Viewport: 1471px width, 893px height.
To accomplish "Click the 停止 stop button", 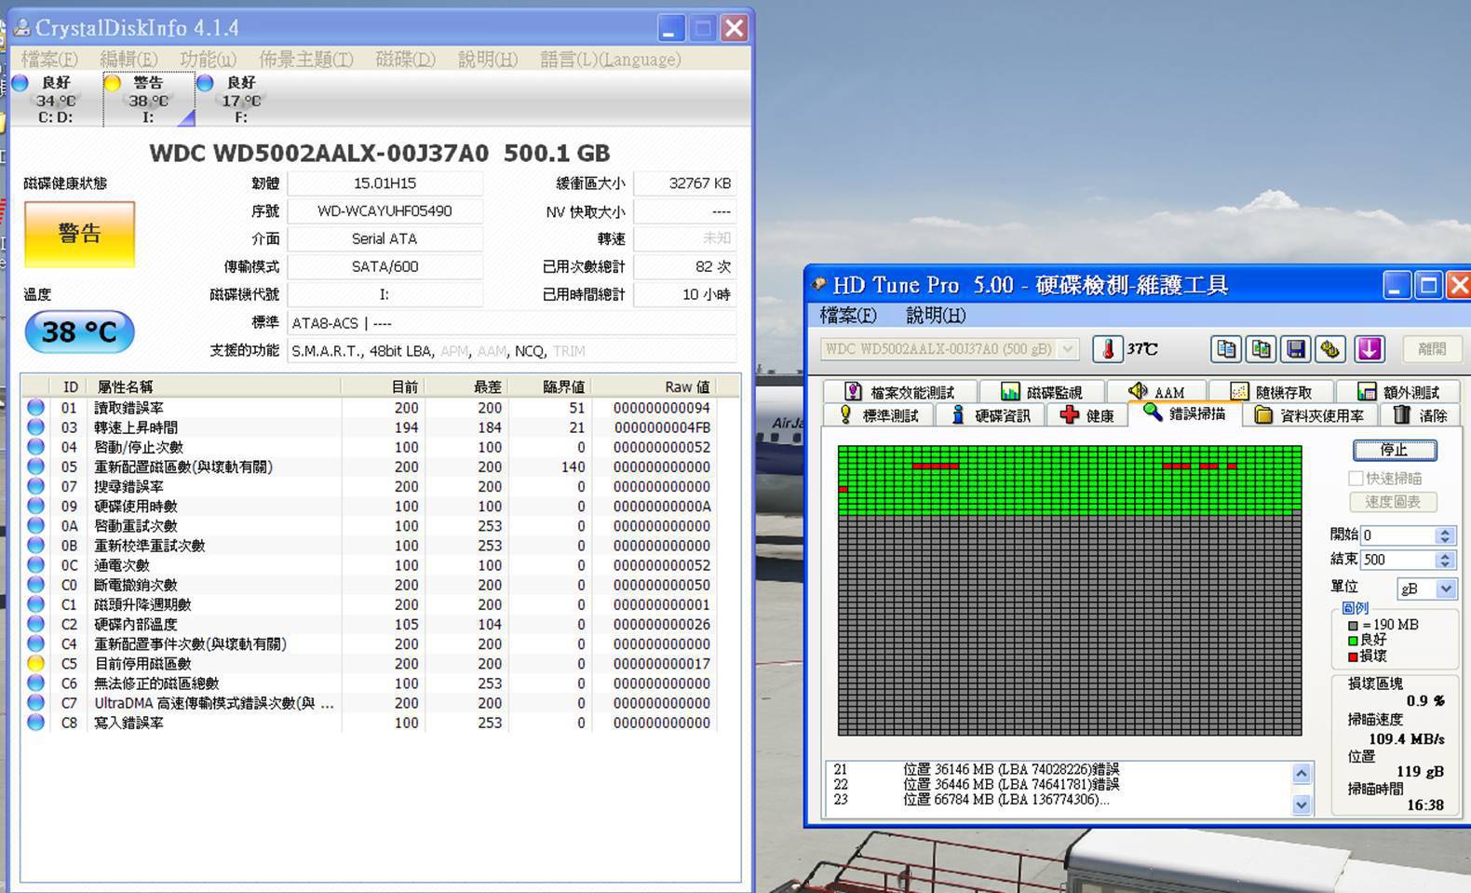I will (1394, 451).
